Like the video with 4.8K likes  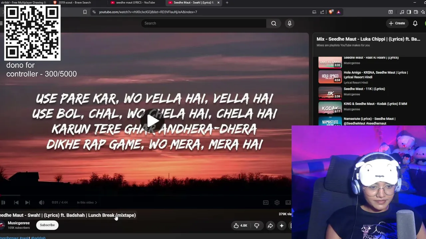click(240, 226)
